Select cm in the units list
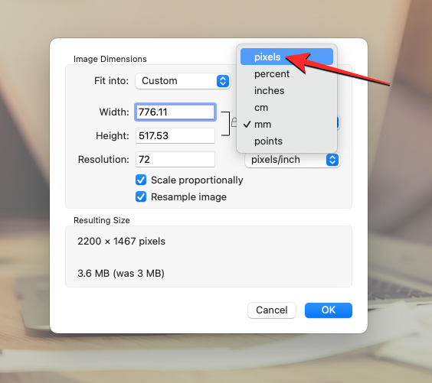Image resolution: width=432 pixels, height=383 pixels. pyautogui.click(x=286, y=108)
